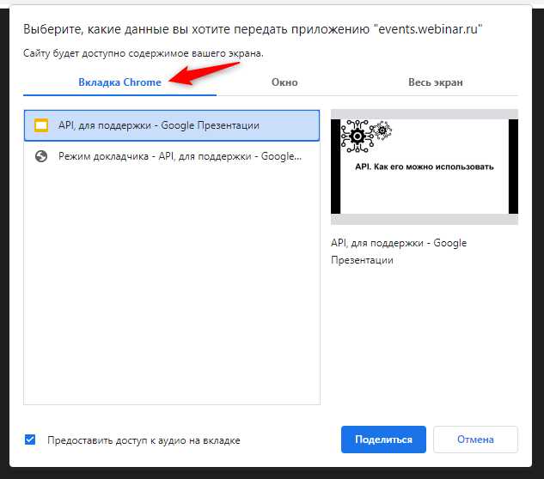Image resolution: width=544 pixels, height=479 pixels.
Task: Switch to the Окно tab
Action: coord(284,82)
